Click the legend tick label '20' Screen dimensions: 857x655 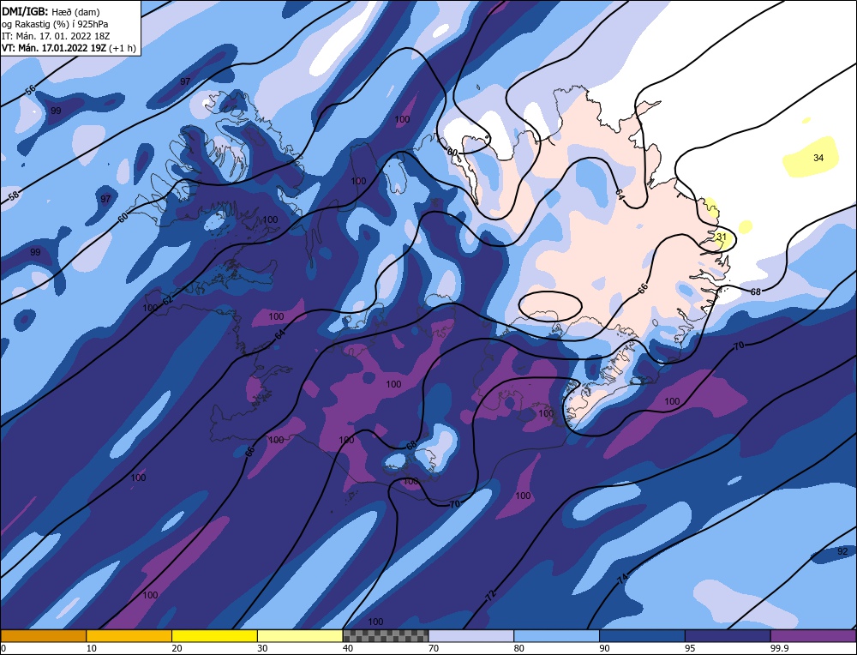pos(177,648)
